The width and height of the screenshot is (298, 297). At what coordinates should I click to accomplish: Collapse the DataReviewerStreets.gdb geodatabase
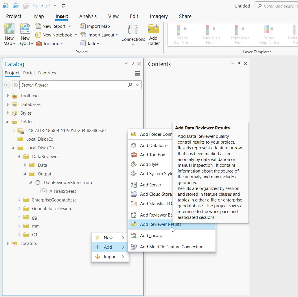(x=30, y=183)
